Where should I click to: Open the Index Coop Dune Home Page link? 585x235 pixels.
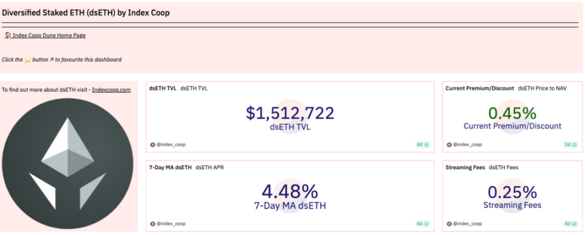(49, 35)
